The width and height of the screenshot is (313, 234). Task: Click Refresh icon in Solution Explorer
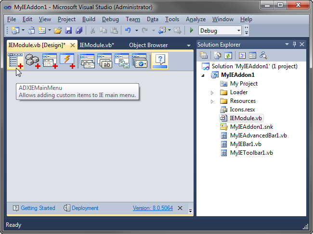(x=228, y=55)
